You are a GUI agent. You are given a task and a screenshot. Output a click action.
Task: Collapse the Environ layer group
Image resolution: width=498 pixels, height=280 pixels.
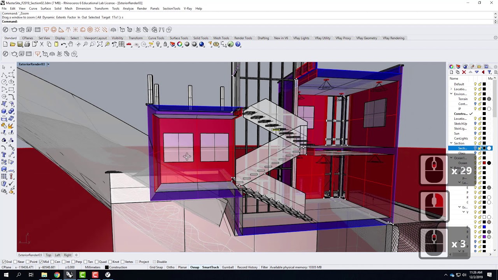coord(451,93)
